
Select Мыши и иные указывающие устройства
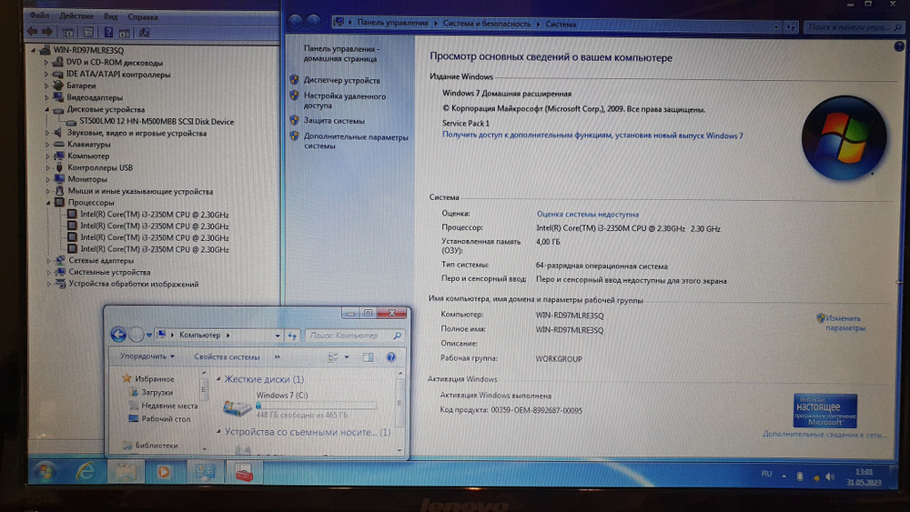pos(140,191)
